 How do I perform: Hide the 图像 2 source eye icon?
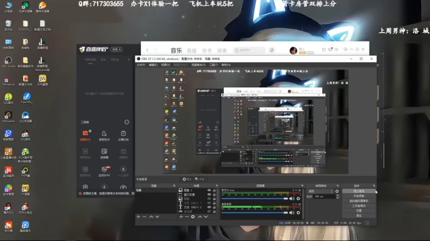coord(209,190)
